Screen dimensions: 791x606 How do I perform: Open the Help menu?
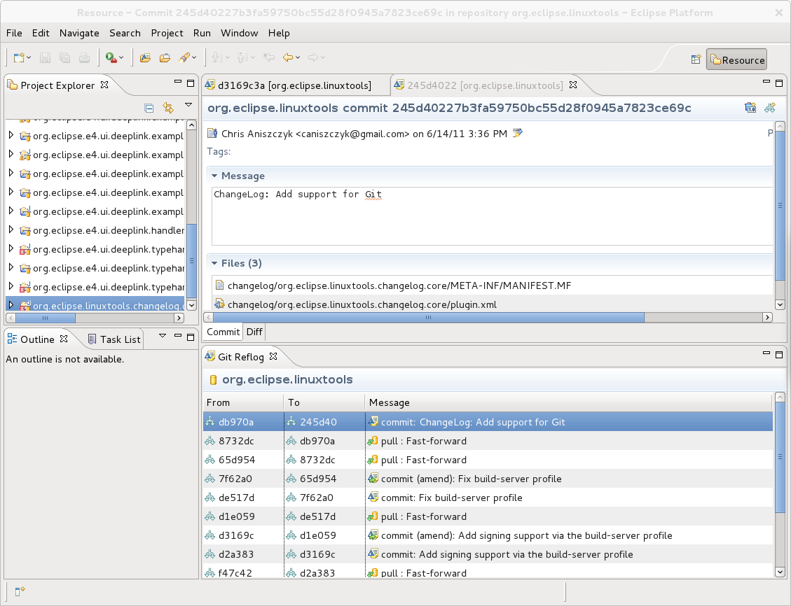click(x=278, y=33)
